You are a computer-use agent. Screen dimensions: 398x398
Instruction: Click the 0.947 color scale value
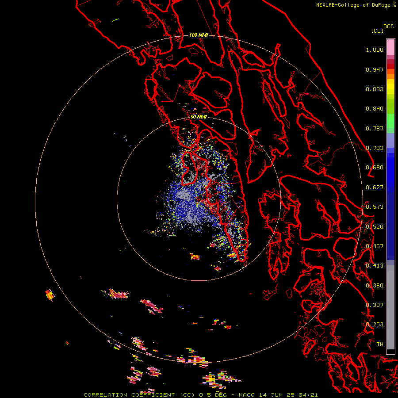tap(375, 69)
